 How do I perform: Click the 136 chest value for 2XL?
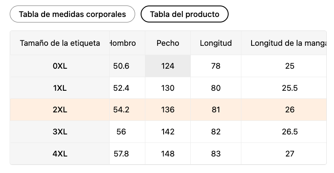(168, 110)
